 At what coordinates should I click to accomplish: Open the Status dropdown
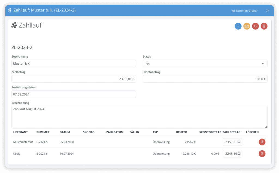click(205, 64)
